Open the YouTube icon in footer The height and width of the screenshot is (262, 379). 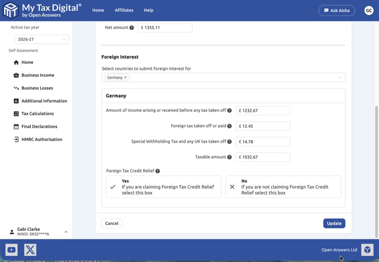(x=11, y=250)
